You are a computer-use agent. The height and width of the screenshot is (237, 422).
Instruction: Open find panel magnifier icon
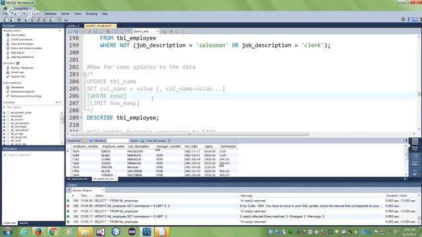click(177, 32)
